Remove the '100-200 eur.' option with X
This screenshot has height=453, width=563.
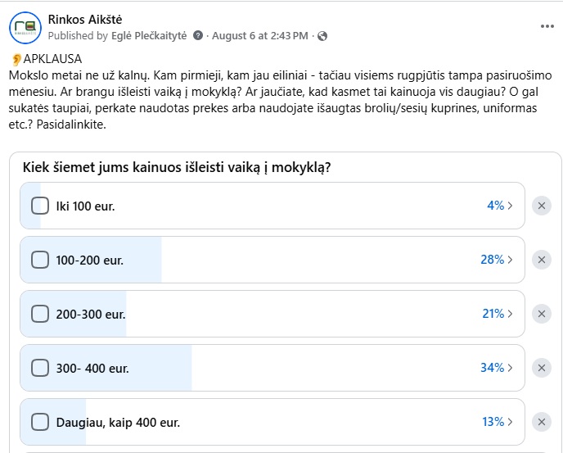pyautogui.click(x=542, y=260)
